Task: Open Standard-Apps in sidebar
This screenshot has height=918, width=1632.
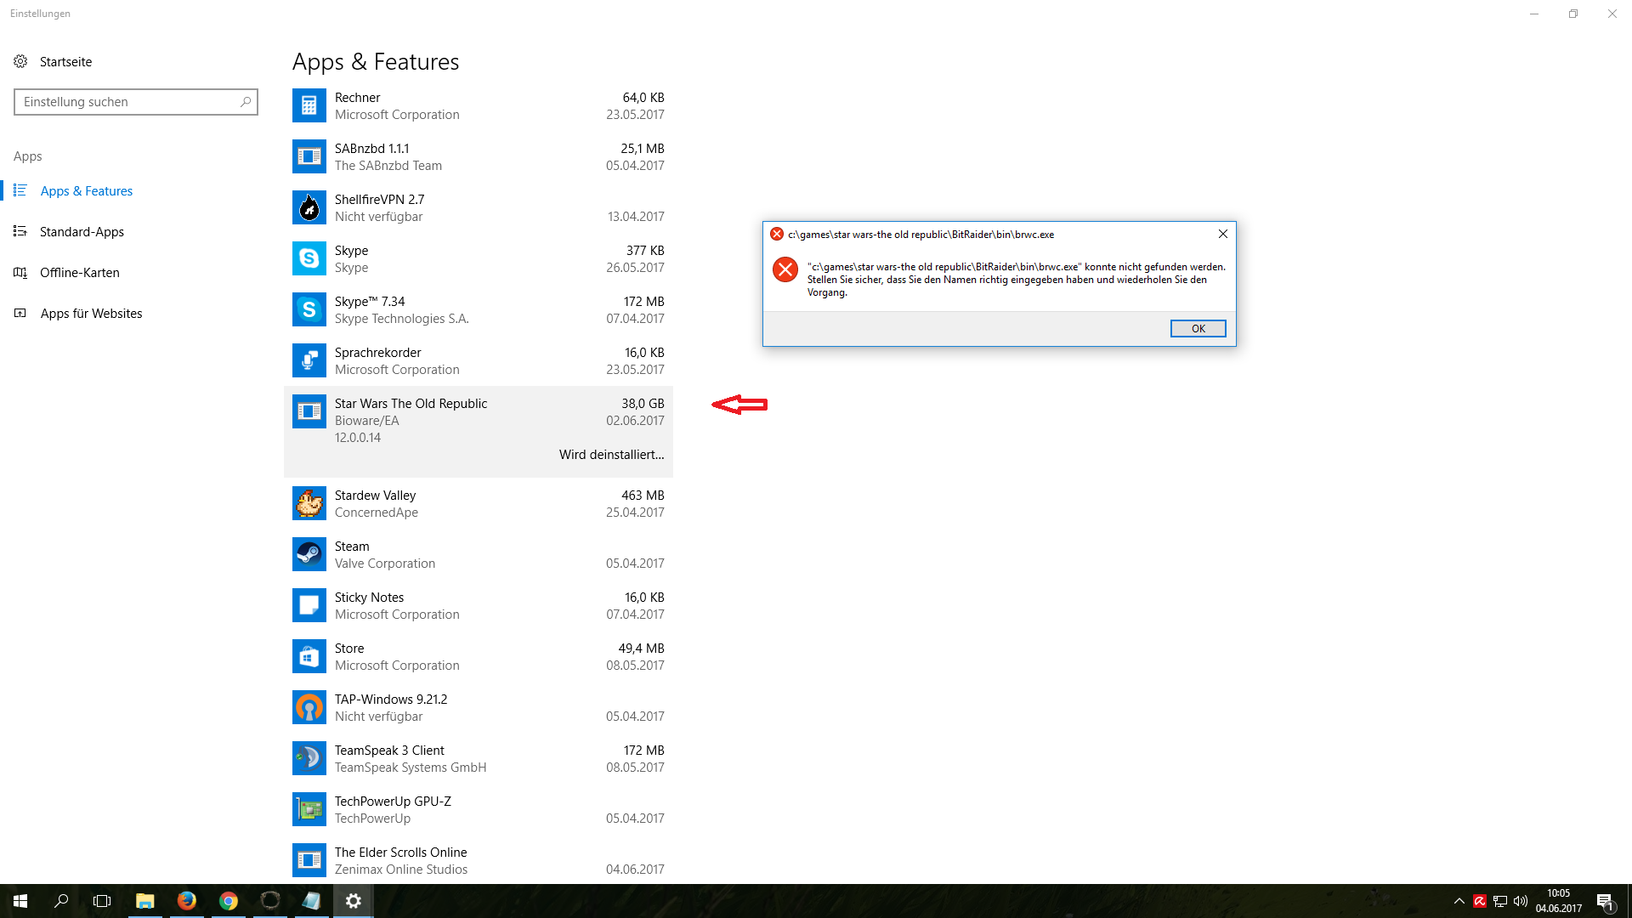Action: pyautogui.click(x=82, y=231)
